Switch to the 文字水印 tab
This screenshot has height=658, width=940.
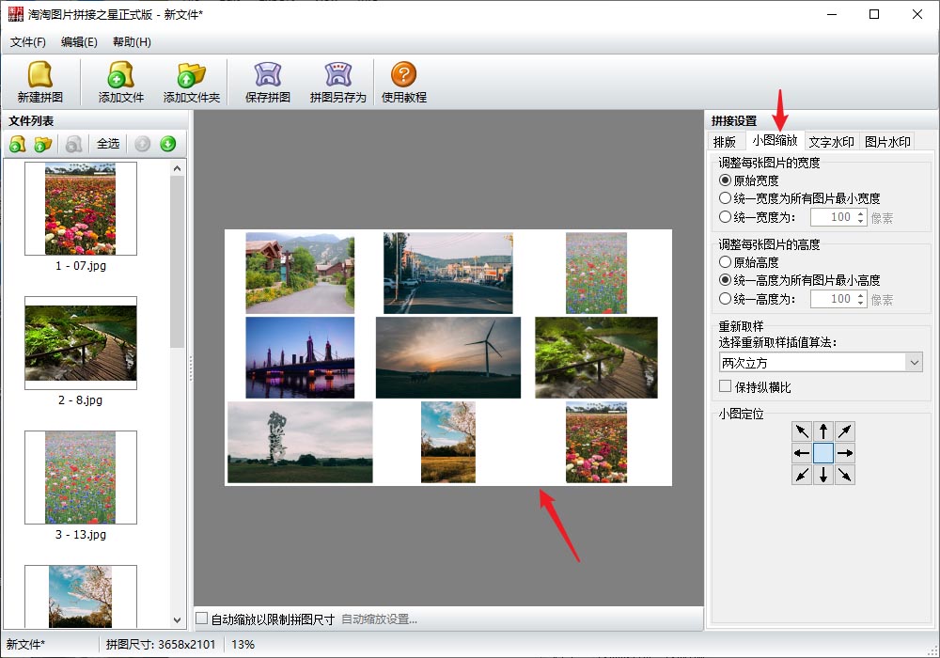(832, 141)
